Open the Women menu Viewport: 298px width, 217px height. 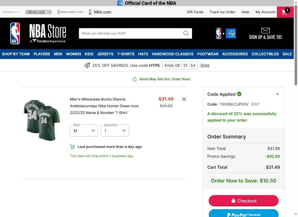(x=73, y=54)
